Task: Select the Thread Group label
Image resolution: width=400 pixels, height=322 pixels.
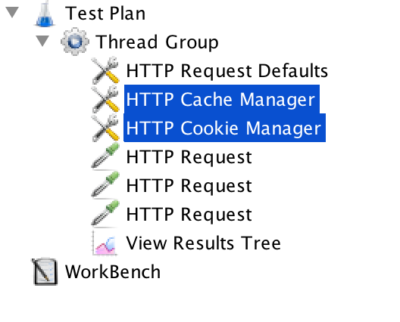Action: tap(157, 42)
